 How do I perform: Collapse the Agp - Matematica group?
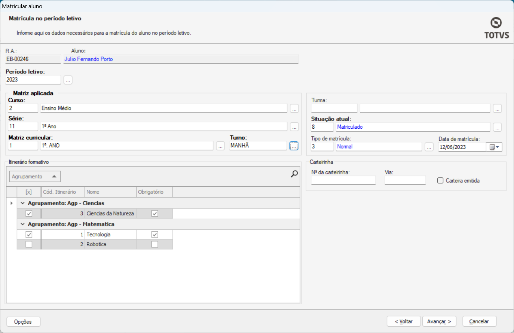pyautogui.click(x=22, y=224)
